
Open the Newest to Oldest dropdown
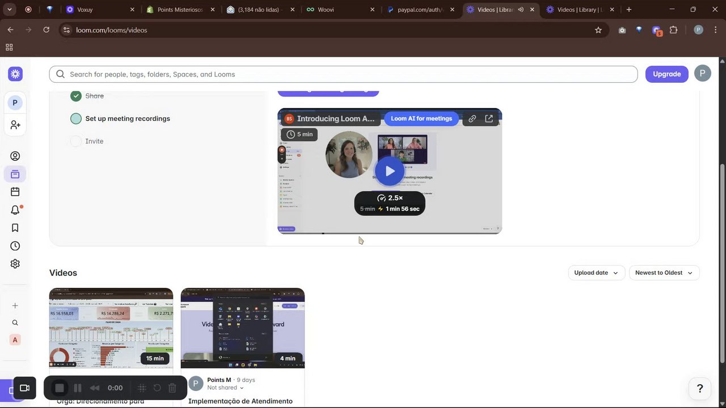point(664,273)
